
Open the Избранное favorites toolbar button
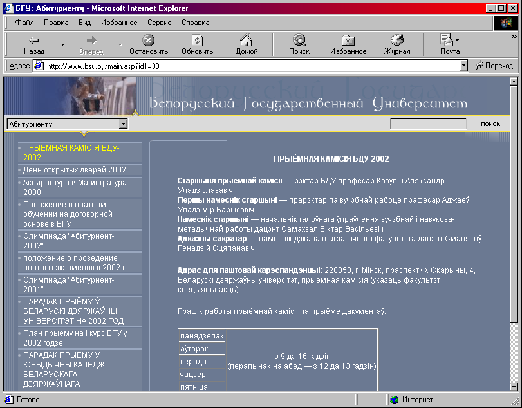[x=348, y=44]
